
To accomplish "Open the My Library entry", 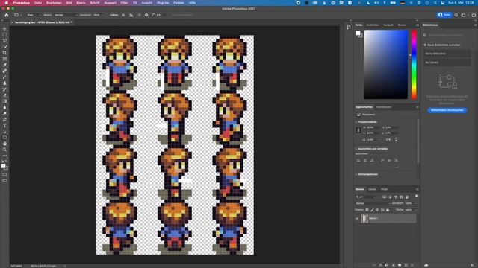I will pos(447,63).
